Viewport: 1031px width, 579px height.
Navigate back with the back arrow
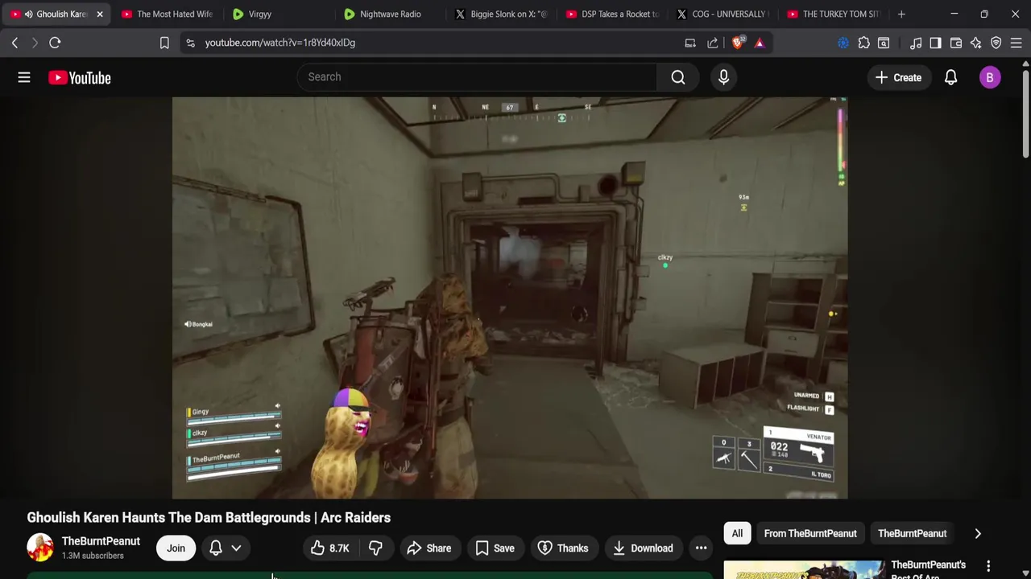click(x=14, y=43)
